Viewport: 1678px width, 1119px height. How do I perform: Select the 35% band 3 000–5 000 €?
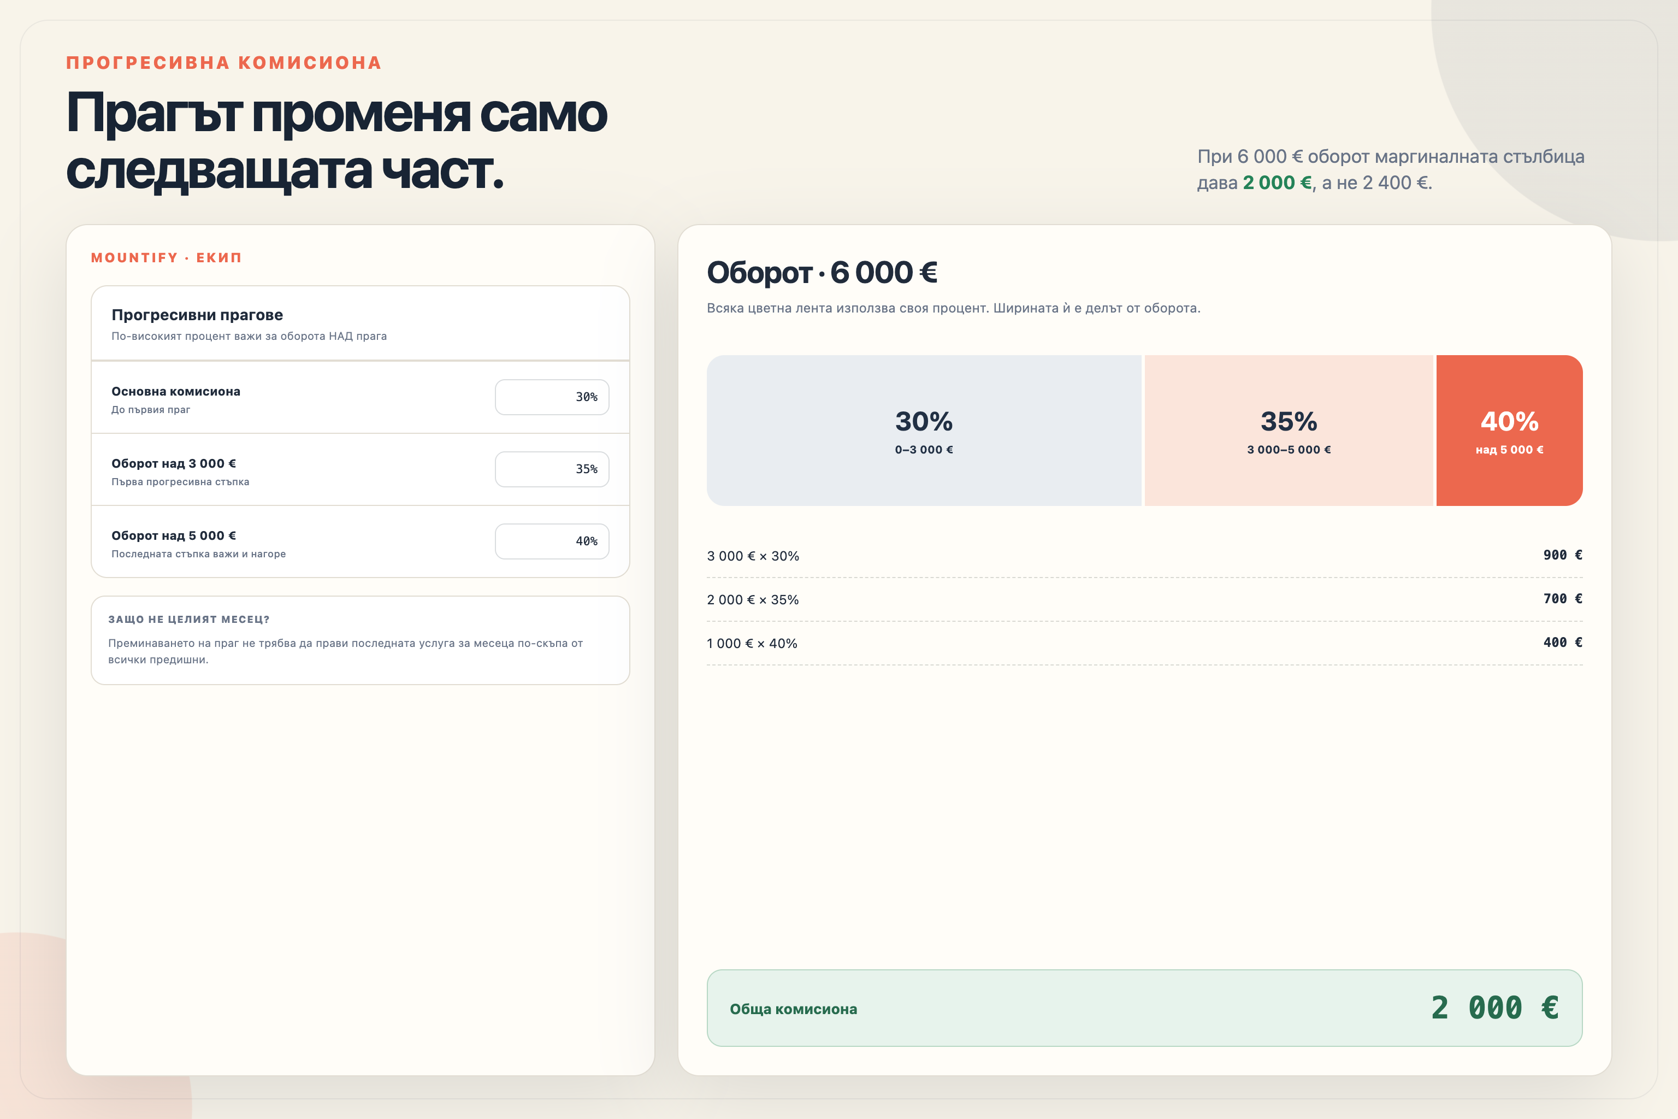[1289, 431]
